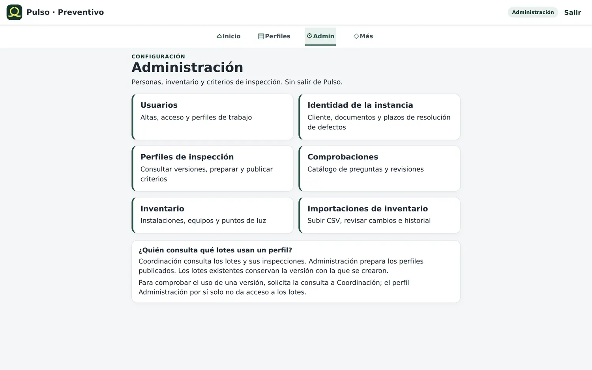Click the text 'Instalaciones, equipos y puntos de luz'
This screenshot has width=592, height=370.
coord(203,221)
